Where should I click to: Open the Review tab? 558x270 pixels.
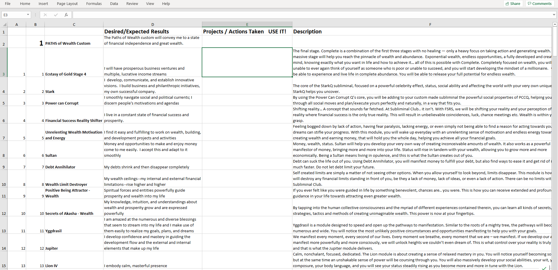point(132,3)
